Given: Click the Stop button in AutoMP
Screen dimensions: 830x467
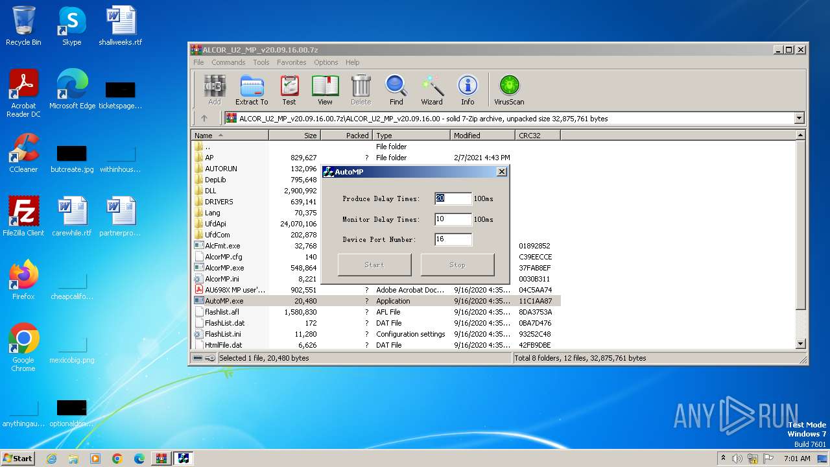Looking at the screenshot, I should 457,265.
